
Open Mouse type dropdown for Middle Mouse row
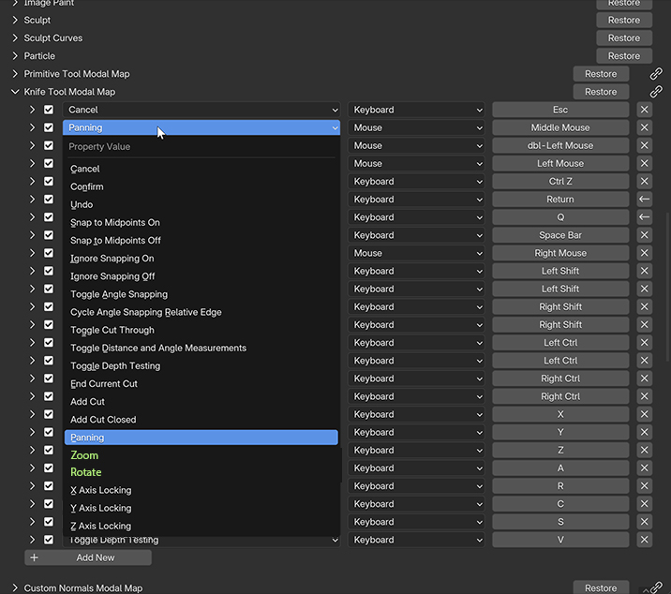pyautogui.click(x=416, y=128)
